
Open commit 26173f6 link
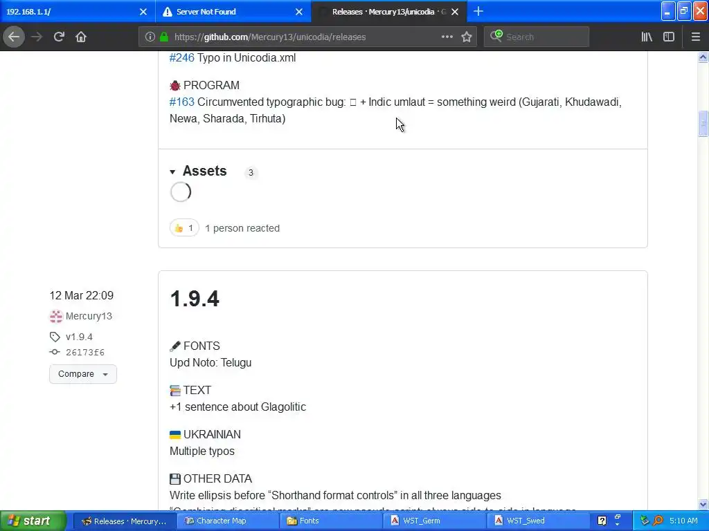[x=85, y=352]
